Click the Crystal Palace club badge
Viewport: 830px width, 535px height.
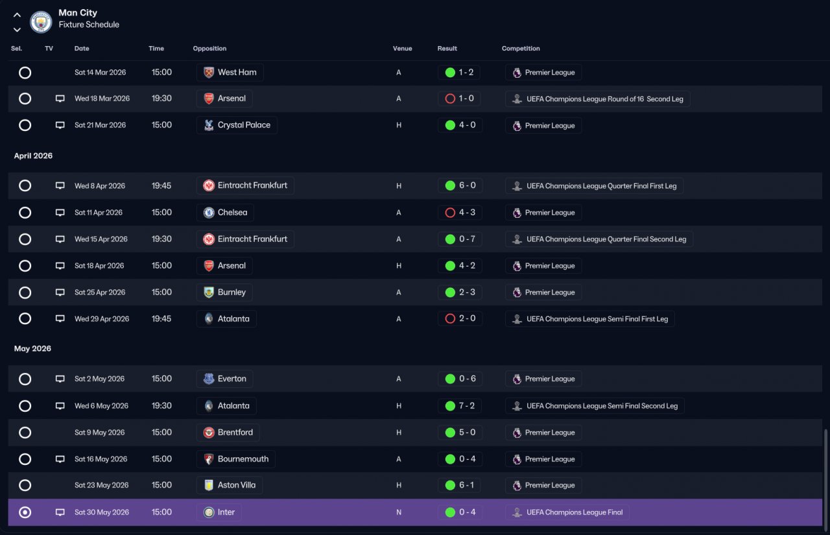point(209,125)
